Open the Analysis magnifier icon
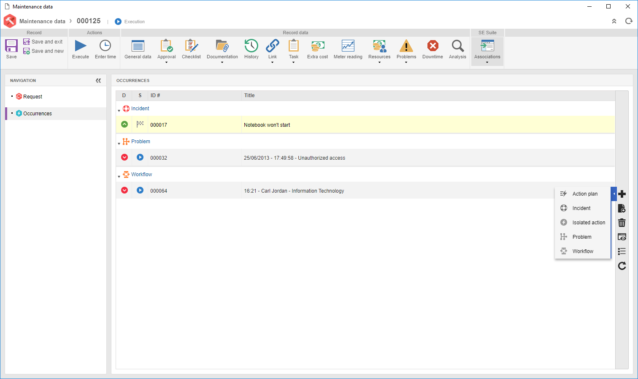Viewport: 638px width, 379px height. (x=457, y=46)
